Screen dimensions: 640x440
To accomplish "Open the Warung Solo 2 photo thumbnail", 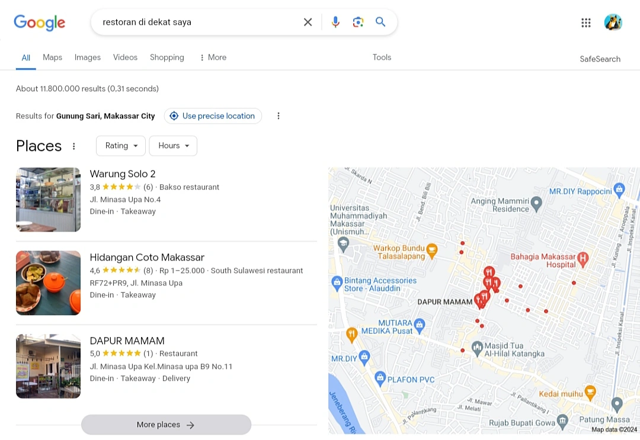I will click(48, 200).
